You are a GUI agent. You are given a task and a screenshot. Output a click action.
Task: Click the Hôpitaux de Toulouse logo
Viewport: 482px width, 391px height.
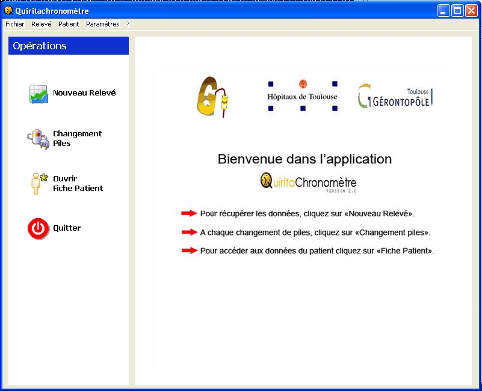pos(302,96)
